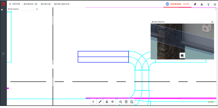This screenshot has height=108, width=218.
Task: Click the light bulb tips icon
Action: click(x=208, y=4)
